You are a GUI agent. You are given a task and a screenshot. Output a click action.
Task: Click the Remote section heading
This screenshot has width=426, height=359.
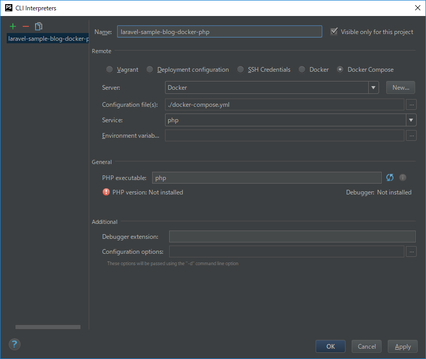[x=101, y=51]
